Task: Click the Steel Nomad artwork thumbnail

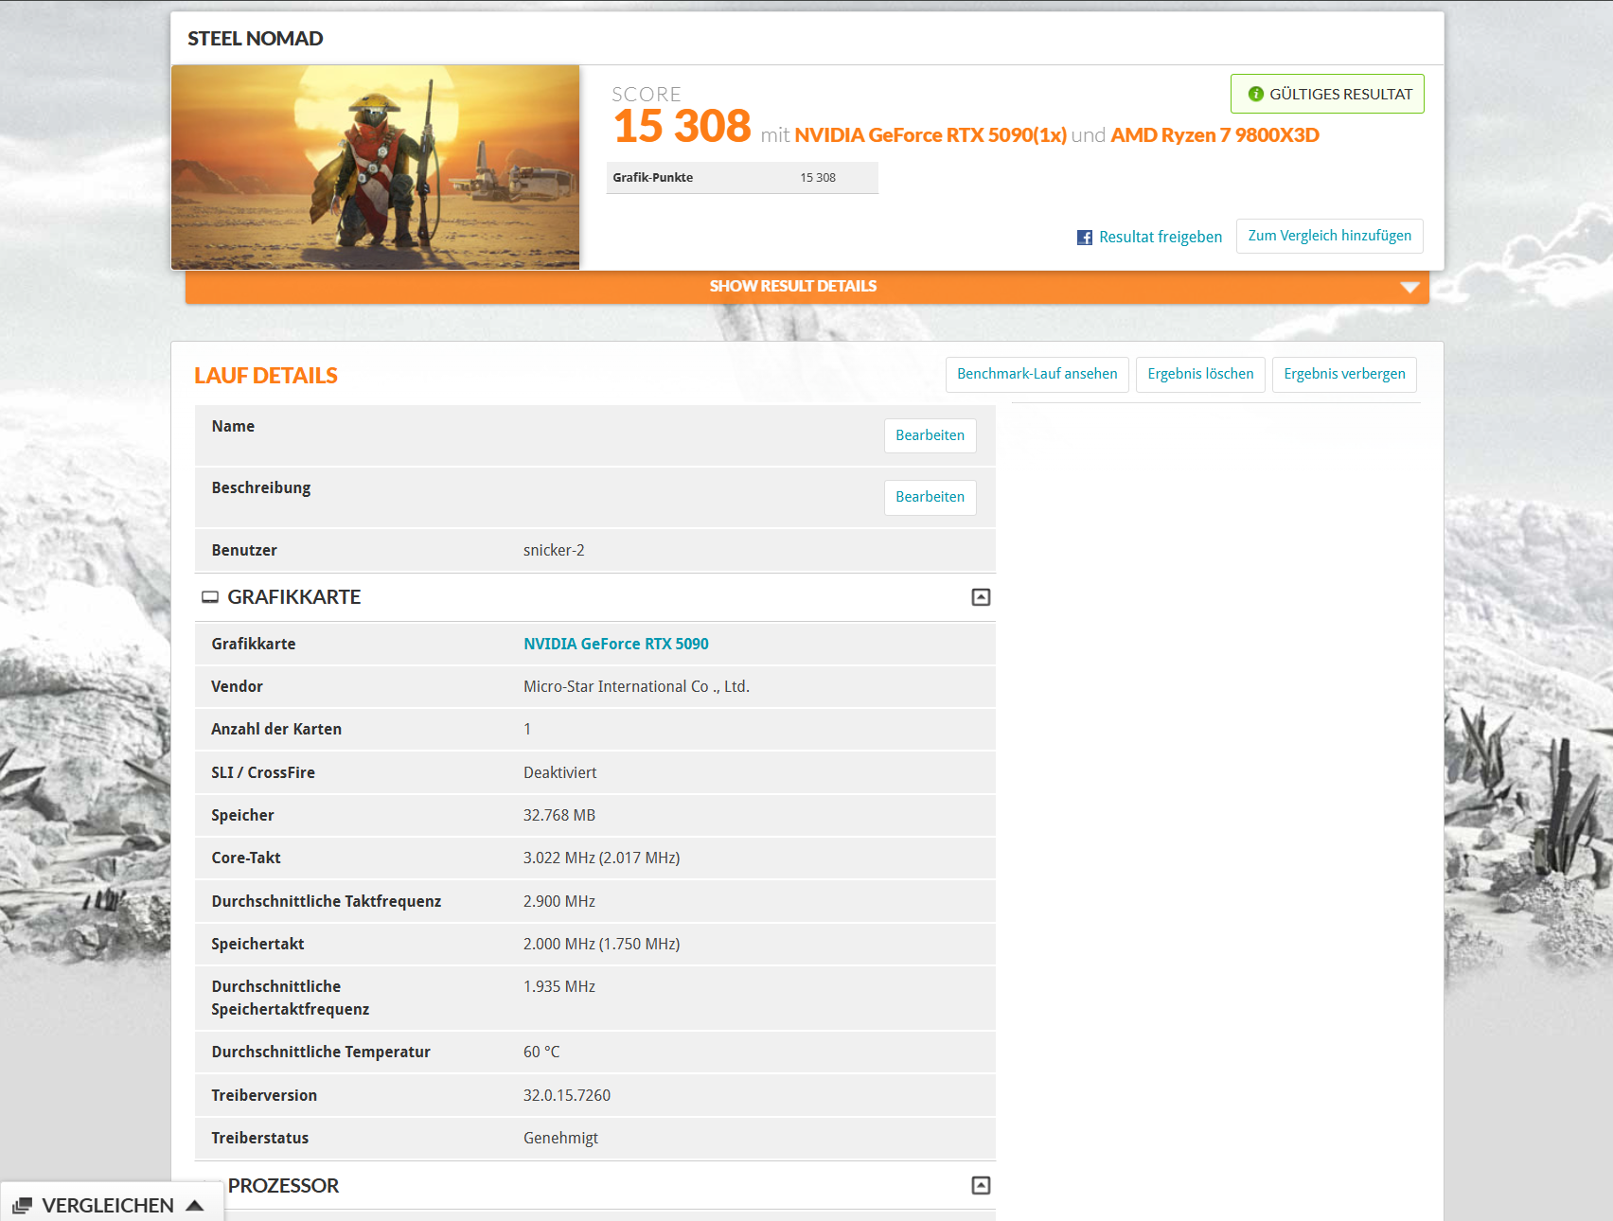Action: [x=376, y=167]
